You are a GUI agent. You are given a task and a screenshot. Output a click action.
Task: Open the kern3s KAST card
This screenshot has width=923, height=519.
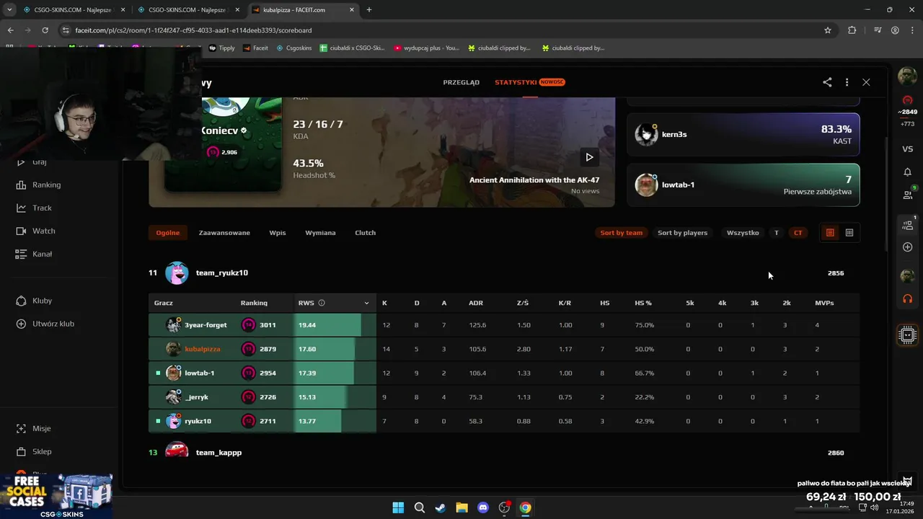click(743, 134)
